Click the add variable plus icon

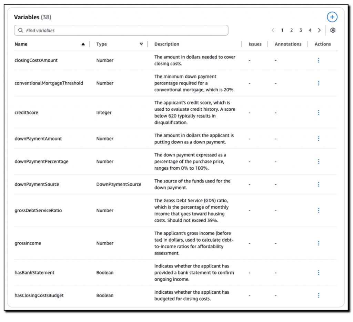(x=332, y=17)
